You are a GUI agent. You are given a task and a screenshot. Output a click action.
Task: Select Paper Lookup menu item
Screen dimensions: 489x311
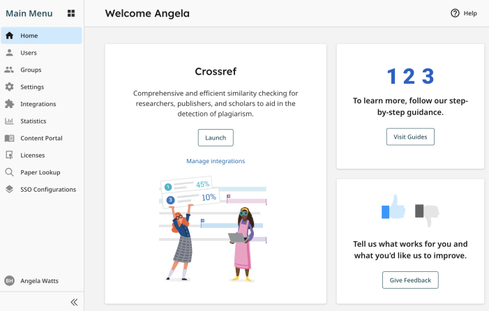click(41, 172)
